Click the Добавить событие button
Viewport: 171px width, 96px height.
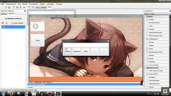(x=13, y=18)
